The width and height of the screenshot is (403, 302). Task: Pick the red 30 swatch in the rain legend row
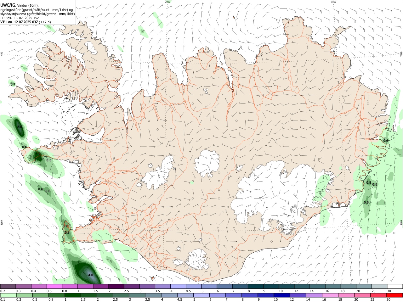point(395,295)
